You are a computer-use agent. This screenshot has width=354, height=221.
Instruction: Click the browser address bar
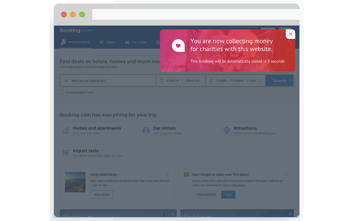click(x=196, y=14)
